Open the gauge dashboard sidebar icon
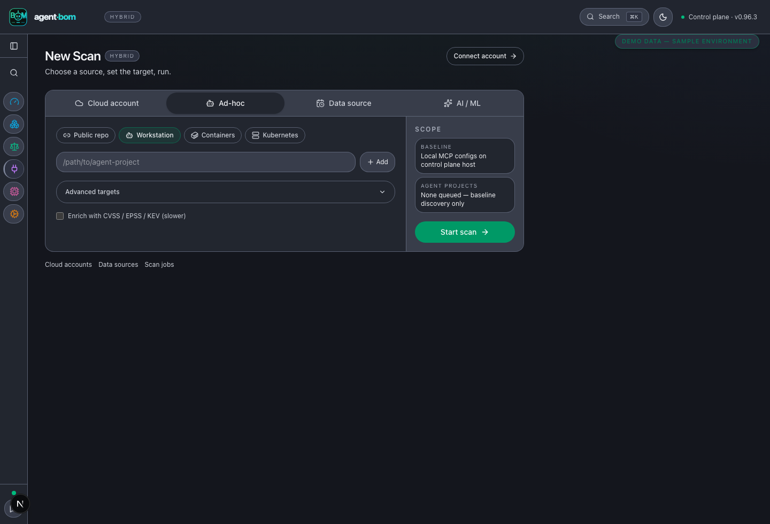 point(14,102)
